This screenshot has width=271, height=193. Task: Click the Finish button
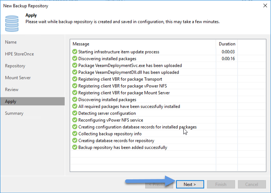pos(221,184)
